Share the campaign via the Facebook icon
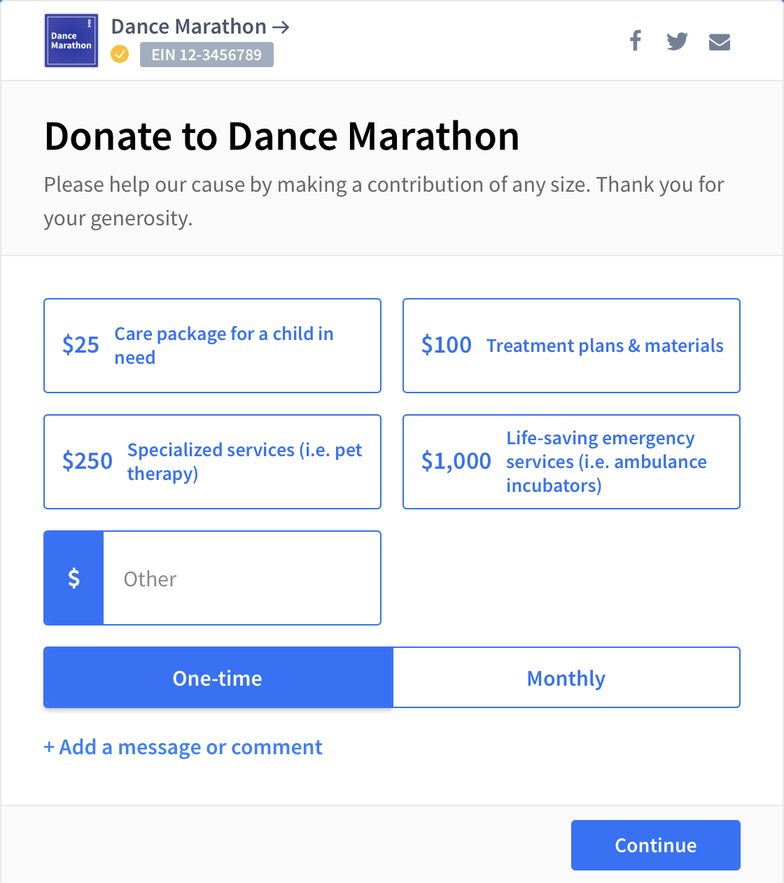 click(x=636, y=41)
